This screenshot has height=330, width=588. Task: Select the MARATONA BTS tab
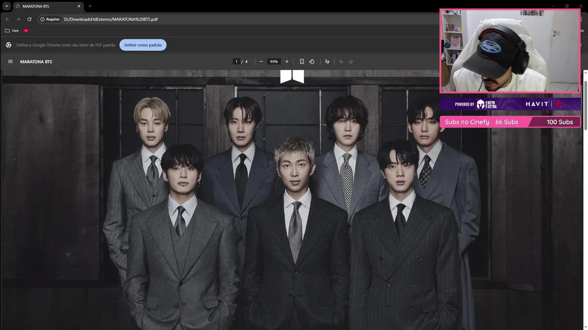tap(48, 6)
